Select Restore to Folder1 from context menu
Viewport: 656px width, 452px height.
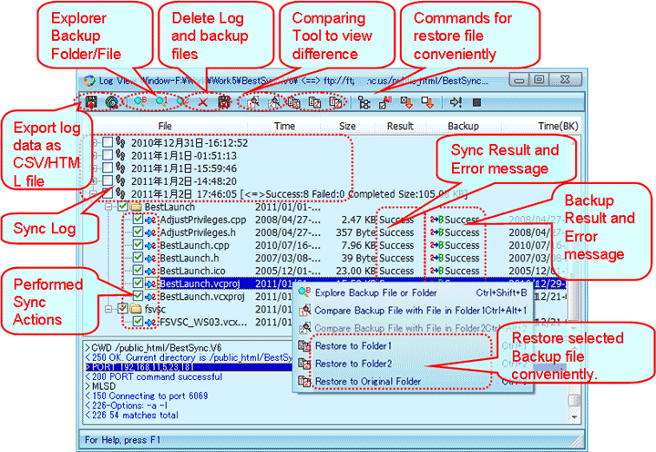click(413, 346)
